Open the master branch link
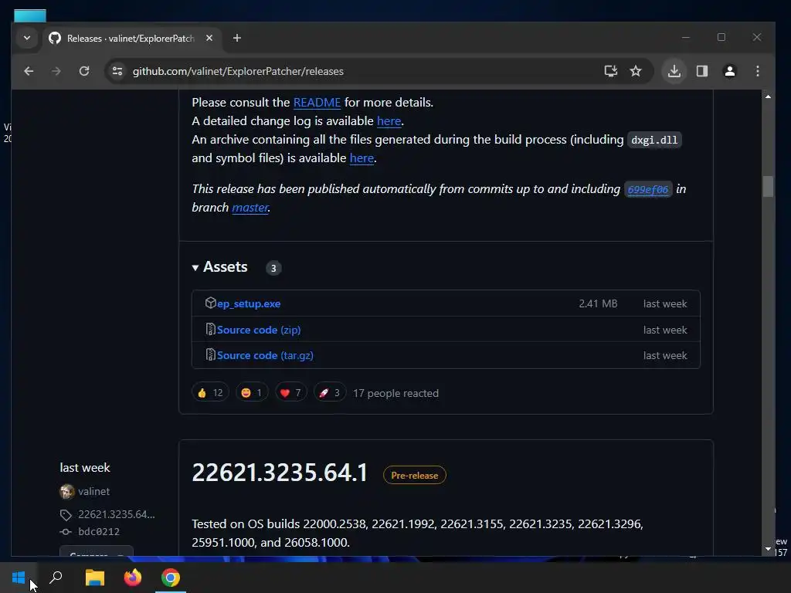 coord(250,207)
